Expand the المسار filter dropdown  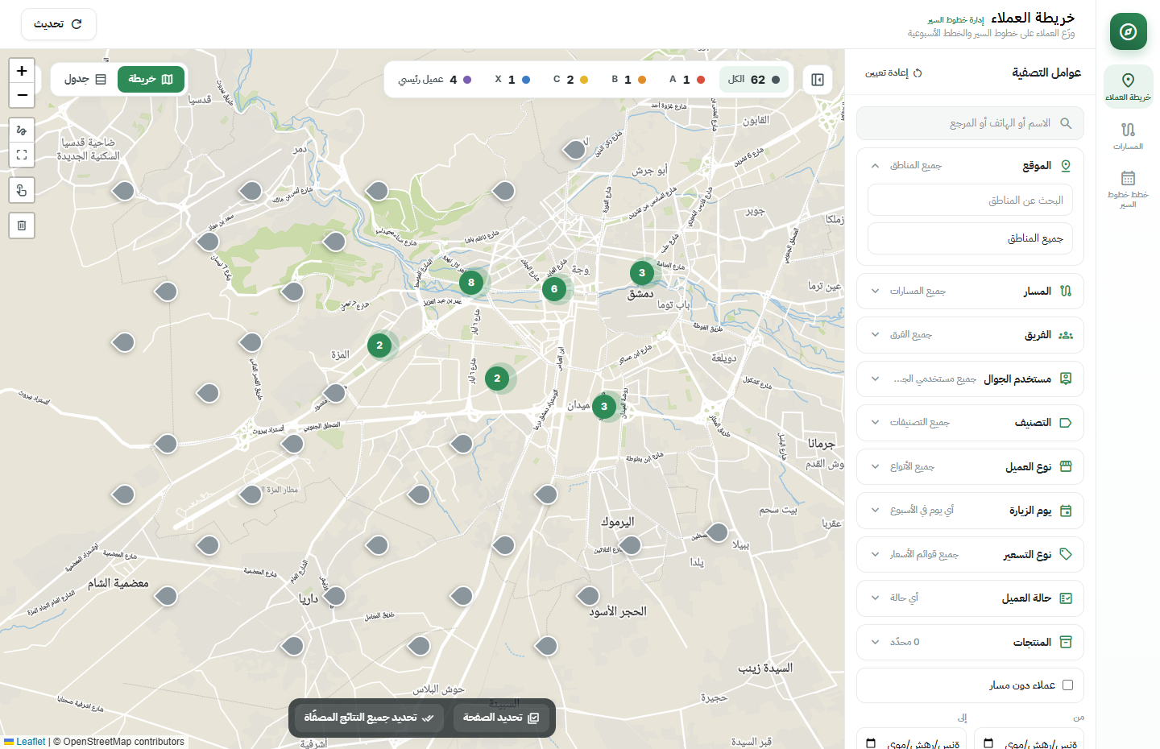point(970,291)
